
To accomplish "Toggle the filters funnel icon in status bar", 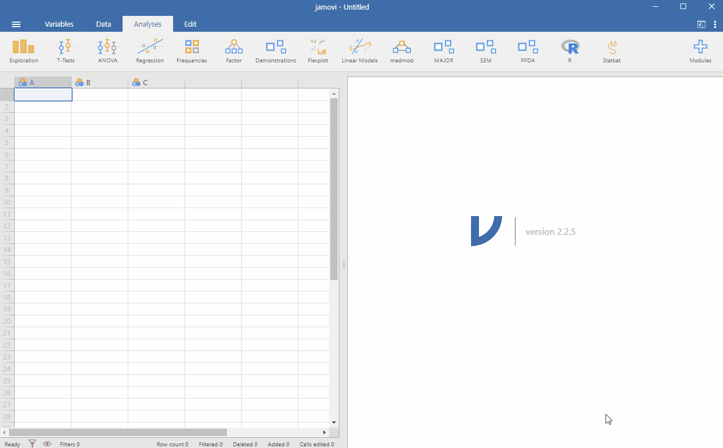I will coord(32,444).
